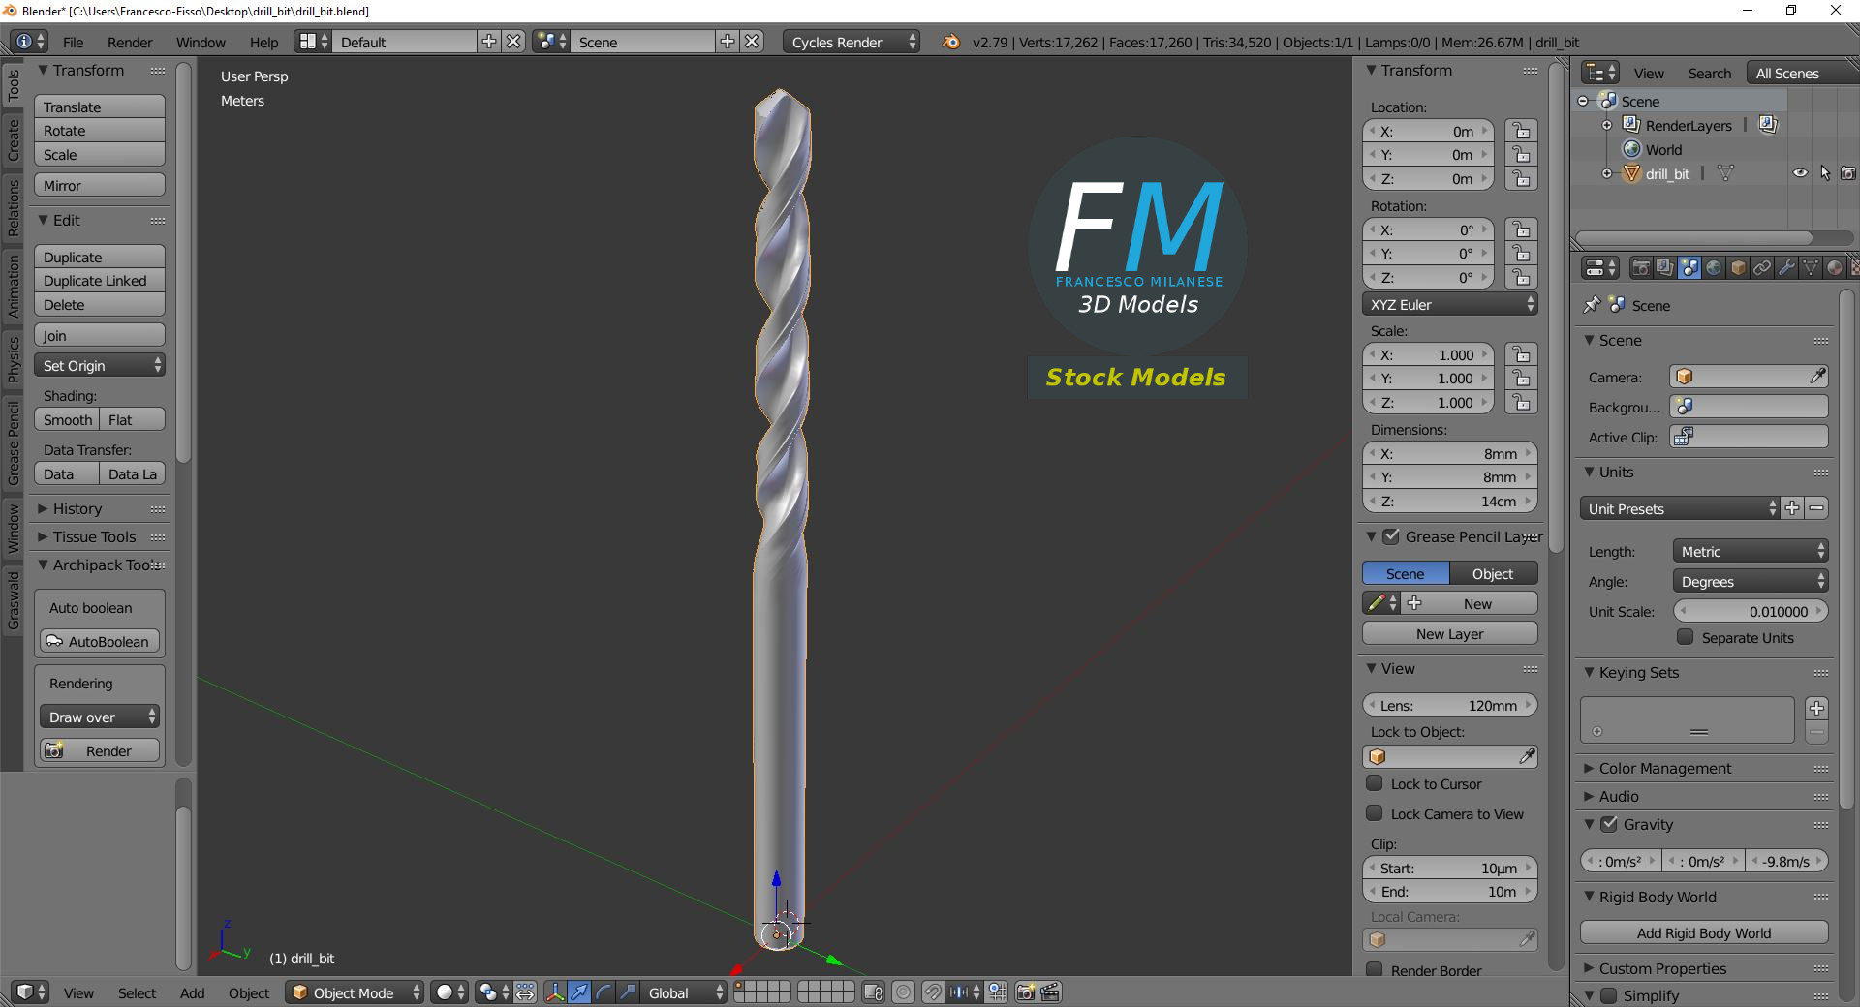Open the File menu
Image resolution: width=1860 pixels, height=1007 pixels.
coord(73,42)
